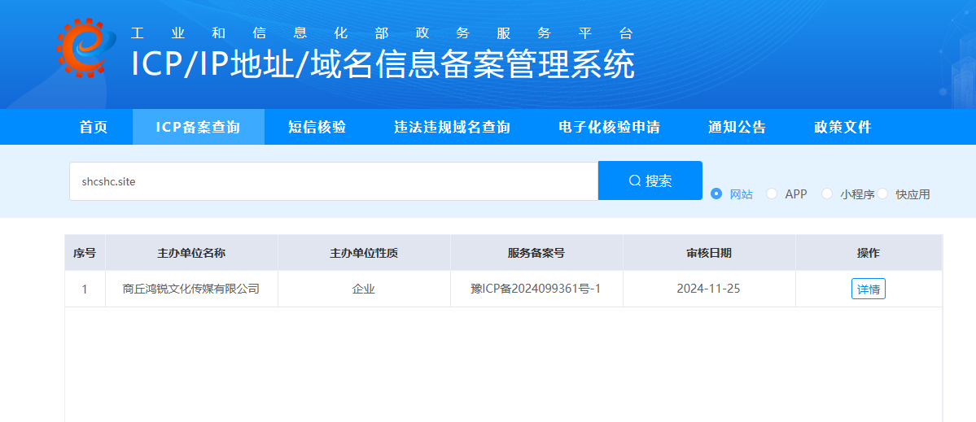Select the 网站 radio button

tap(716, 194)
